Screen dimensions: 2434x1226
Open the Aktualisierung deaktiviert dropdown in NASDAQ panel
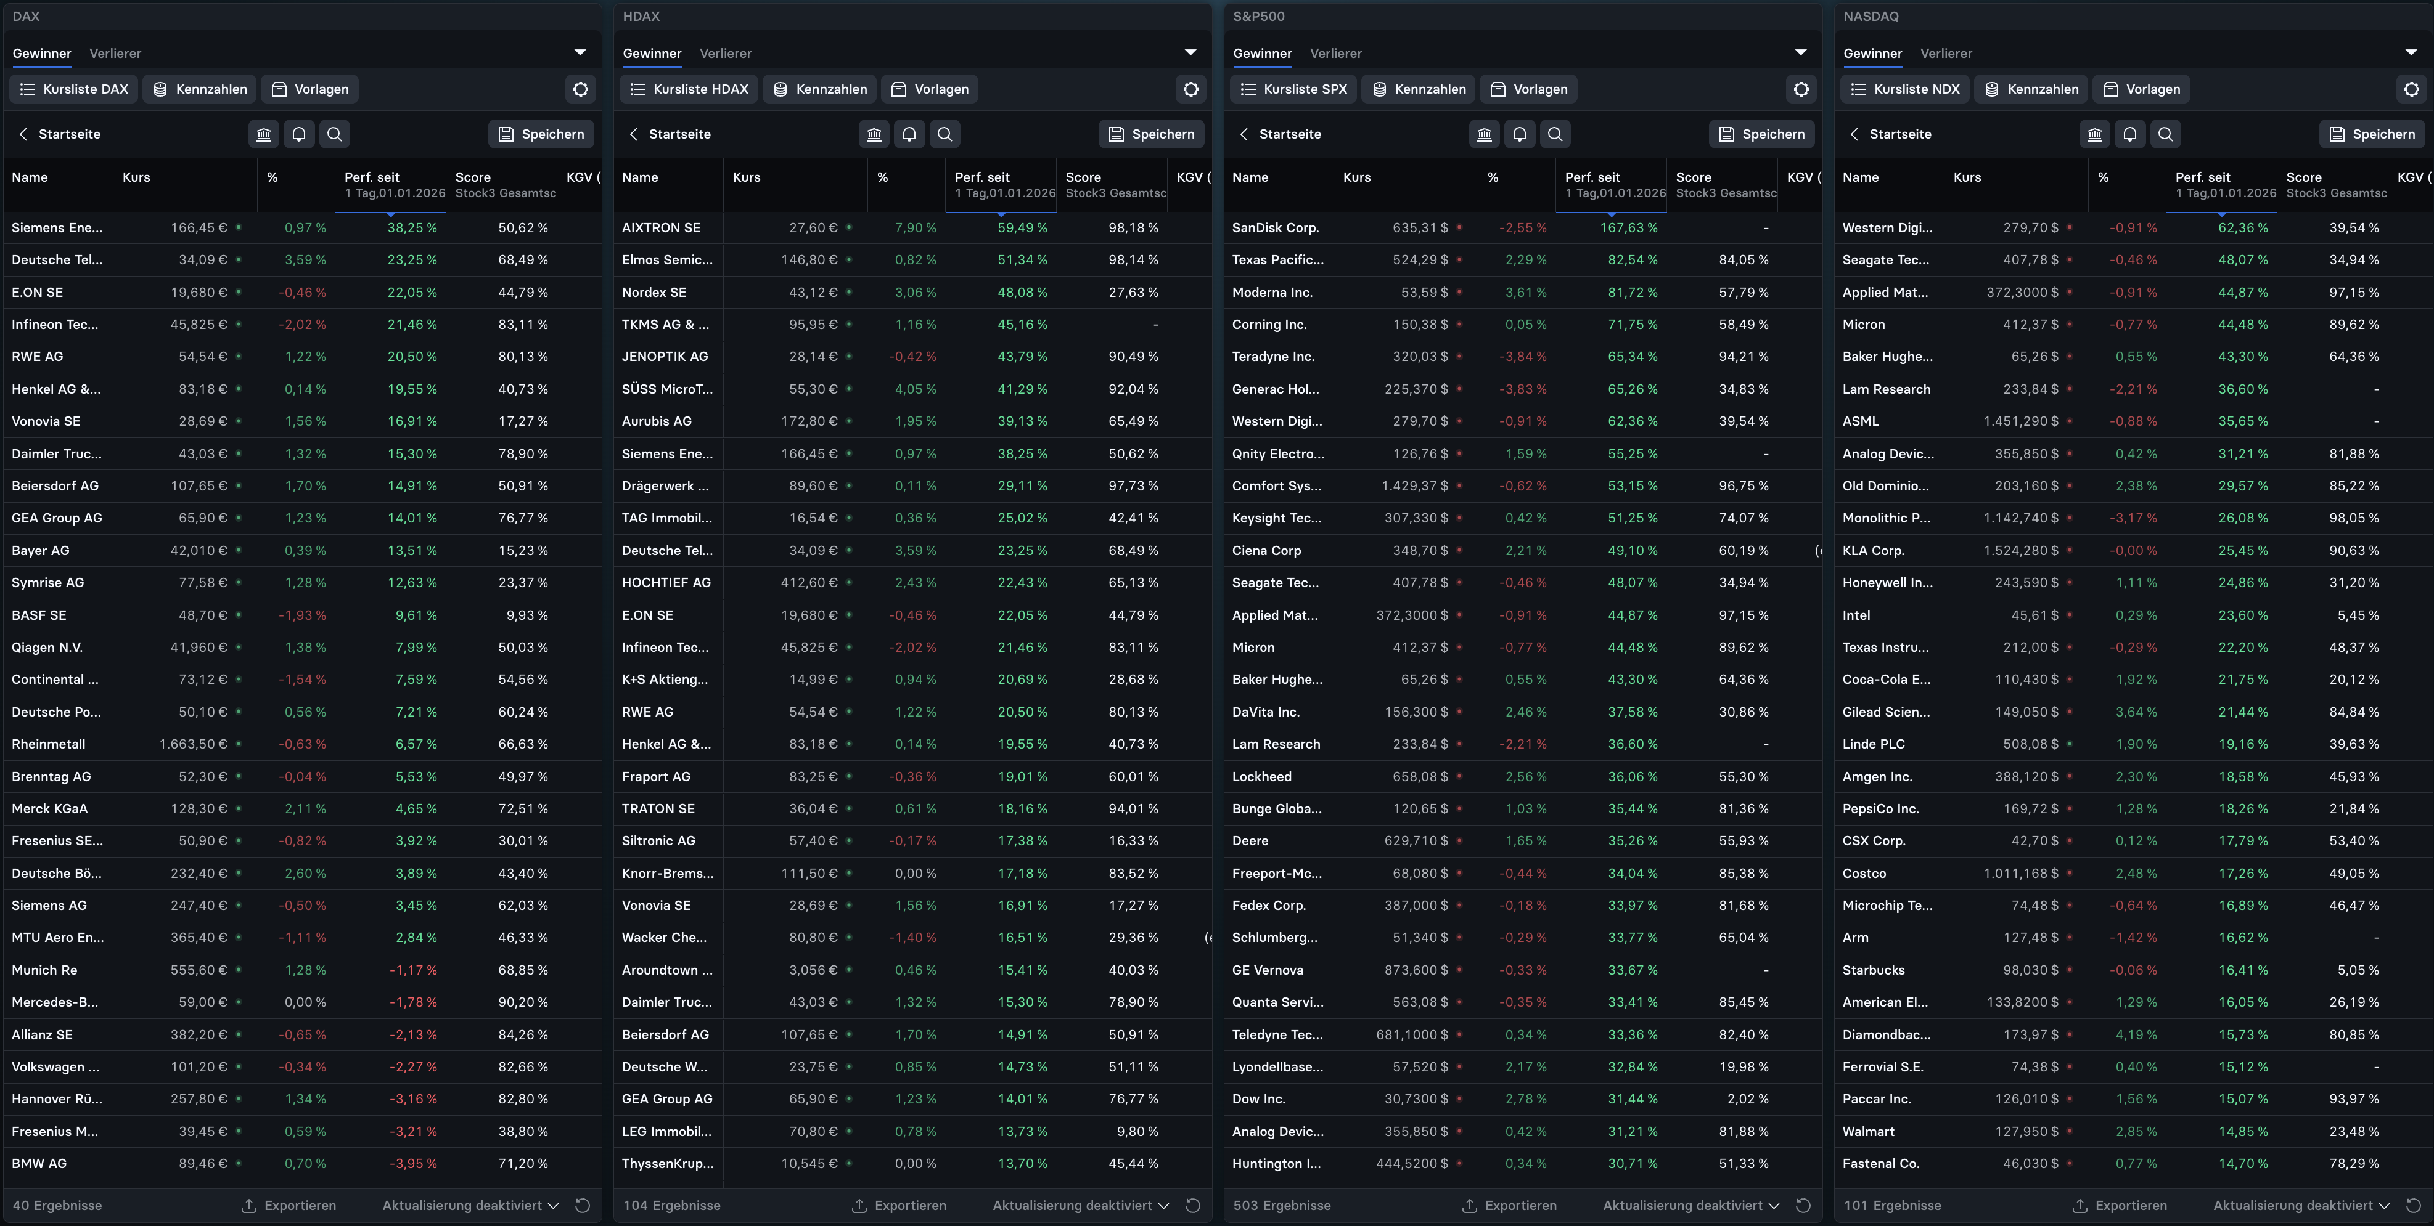pos(2301,1205)
